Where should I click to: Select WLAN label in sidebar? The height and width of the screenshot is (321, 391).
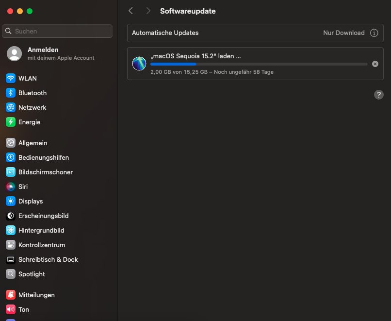[x=28, y=78]
